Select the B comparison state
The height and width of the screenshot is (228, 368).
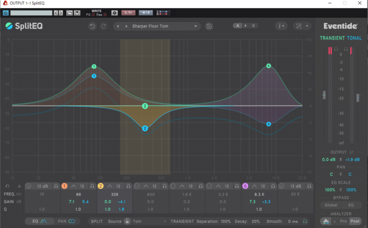(x=253, y=25)
